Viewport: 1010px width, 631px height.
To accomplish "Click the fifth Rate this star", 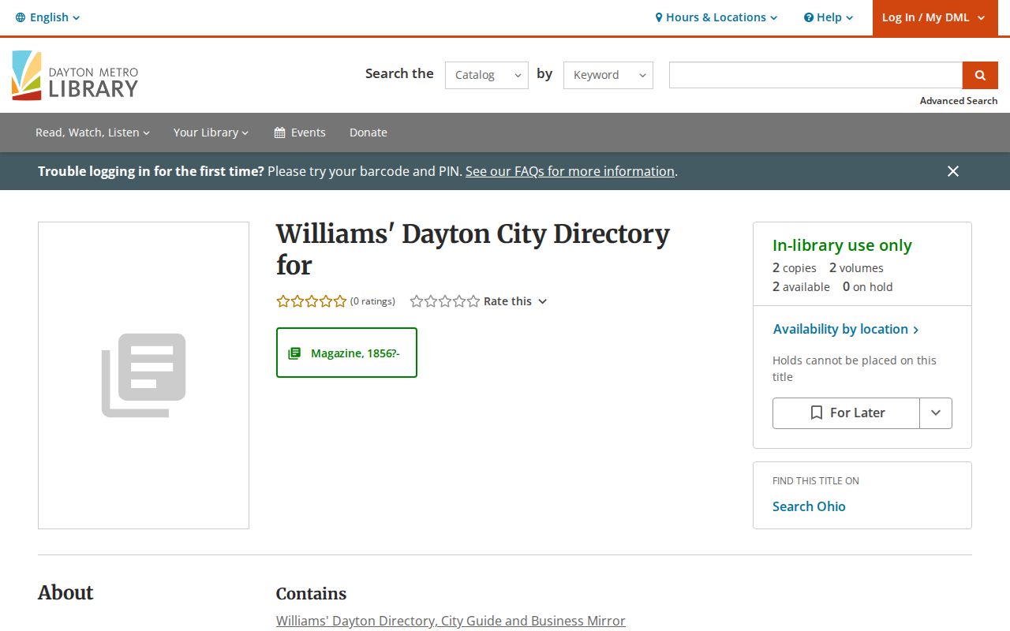I will tap(473, 301).
